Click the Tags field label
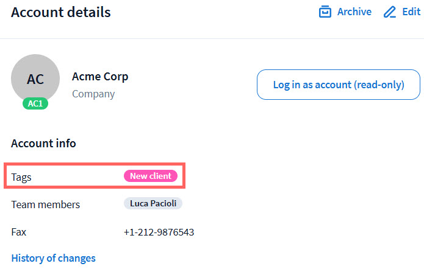 [21, 176]
